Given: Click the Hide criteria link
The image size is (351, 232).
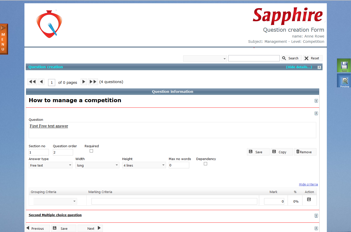Looking at the screenshot, I should click(x=308, y=184).
